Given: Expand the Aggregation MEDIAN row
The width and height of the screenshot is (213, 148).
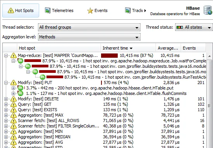Looking at the screenshot, I should click(6, 137).
